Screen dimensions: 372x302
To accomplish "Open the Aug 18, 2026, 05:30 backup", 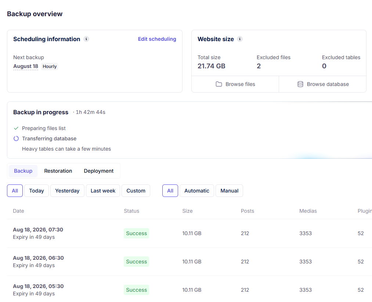I will pyautogui.click(x=38, y=286).
